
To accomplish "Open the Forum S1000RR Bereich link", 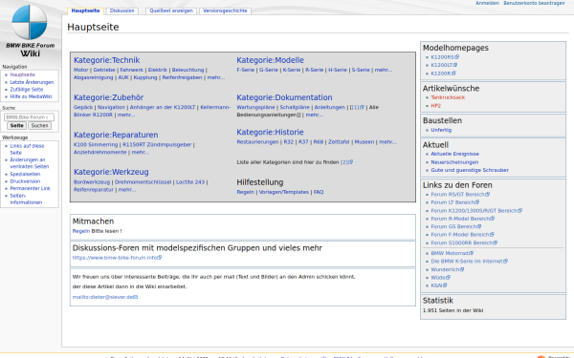I will (464, 242).
